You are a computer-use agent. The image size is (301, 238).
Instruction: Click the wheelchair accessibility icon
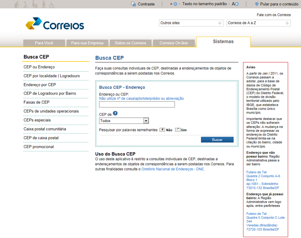52,5
